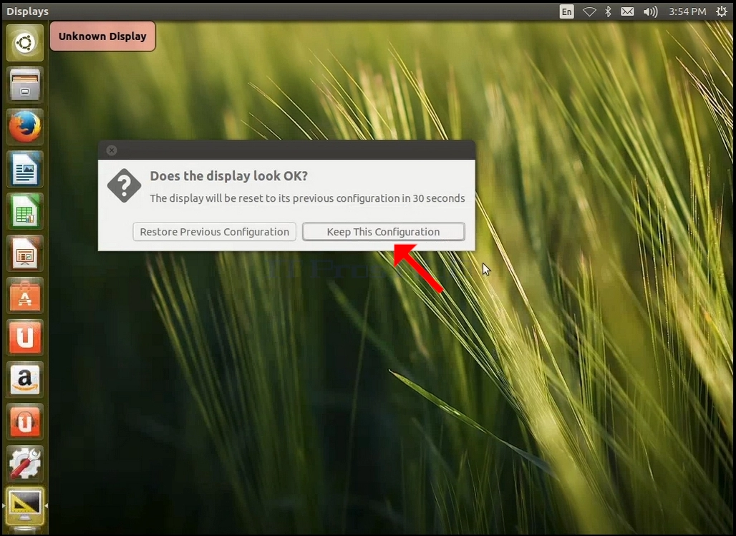Open the Ubuntu Dash home
The image size is (736, 536).
[25, 43]
